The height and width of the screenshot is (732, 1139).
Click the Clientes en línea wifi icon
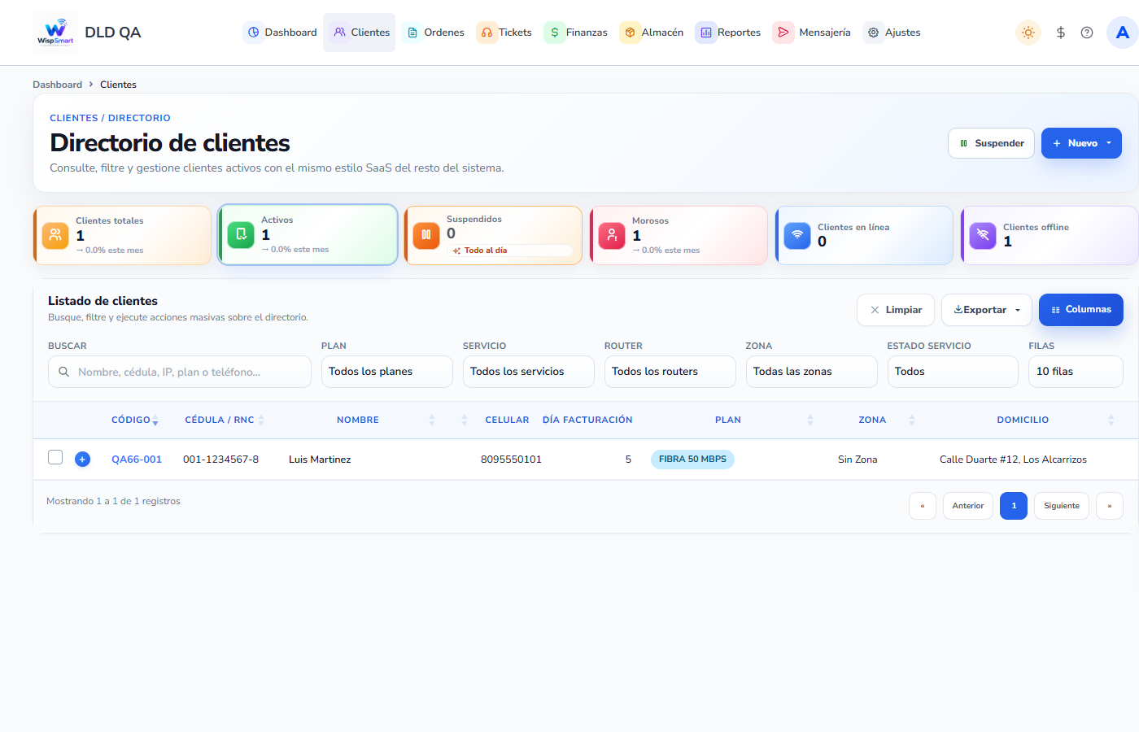pyautogui.click(x=797, y=235)
